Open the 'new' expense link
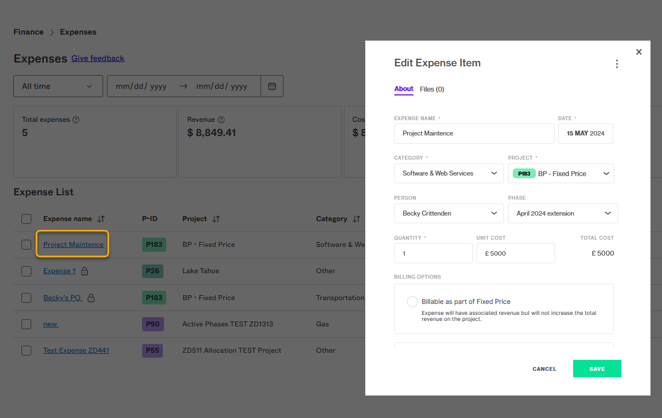 [x=50, y=324]
